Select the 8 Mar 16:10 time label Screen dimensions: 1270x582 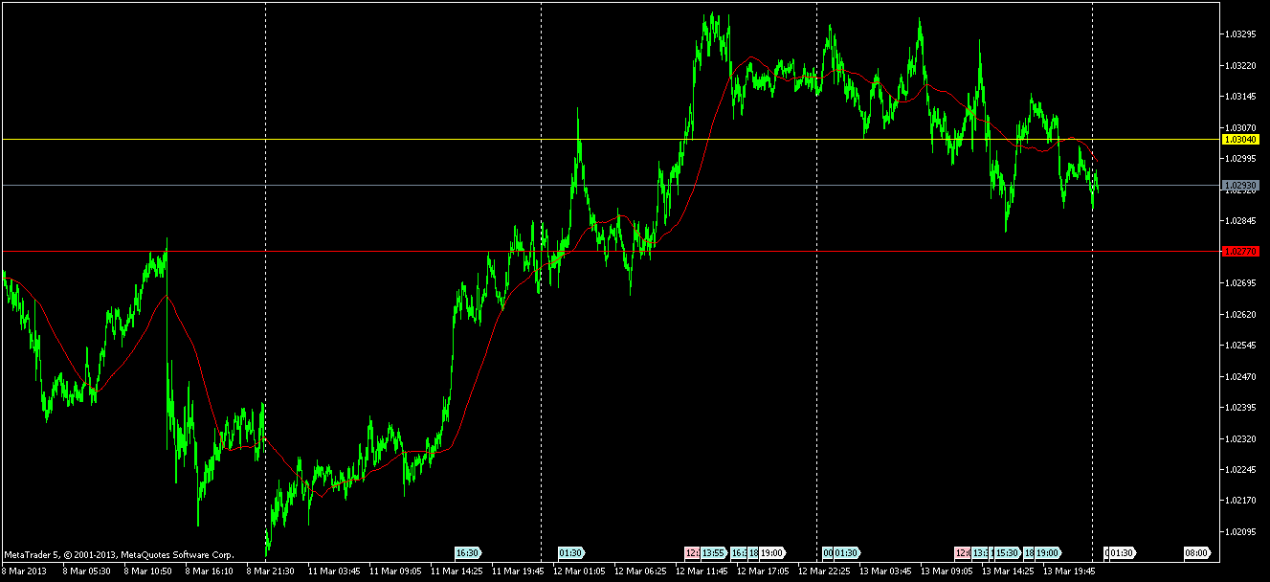210,571
